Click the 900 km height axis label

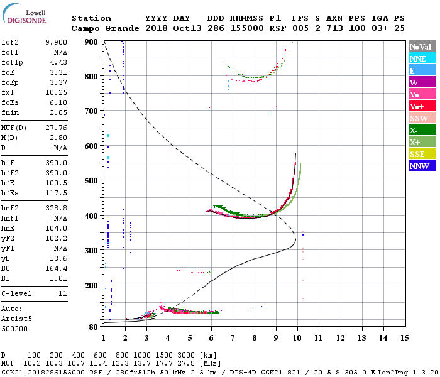pyautogui.click(x=91, y=42)
